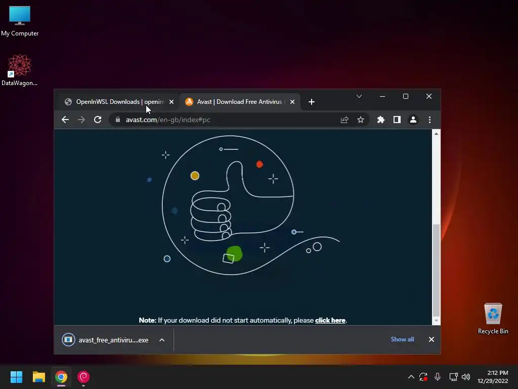Open the Windows Start menu
This screenshot has height=389, width=518.
16,377
